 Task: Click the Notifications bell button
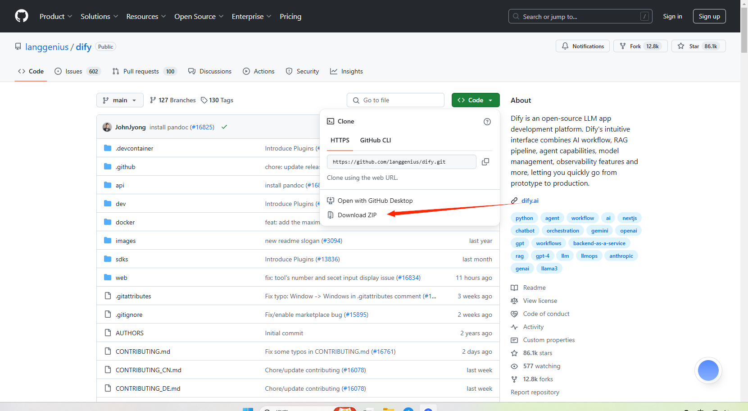pos(583,46)
